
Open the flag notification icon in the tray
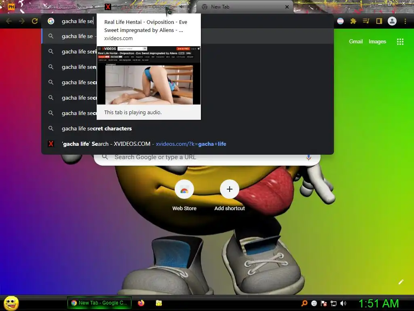pyautogui.click(x=324, y=303)
